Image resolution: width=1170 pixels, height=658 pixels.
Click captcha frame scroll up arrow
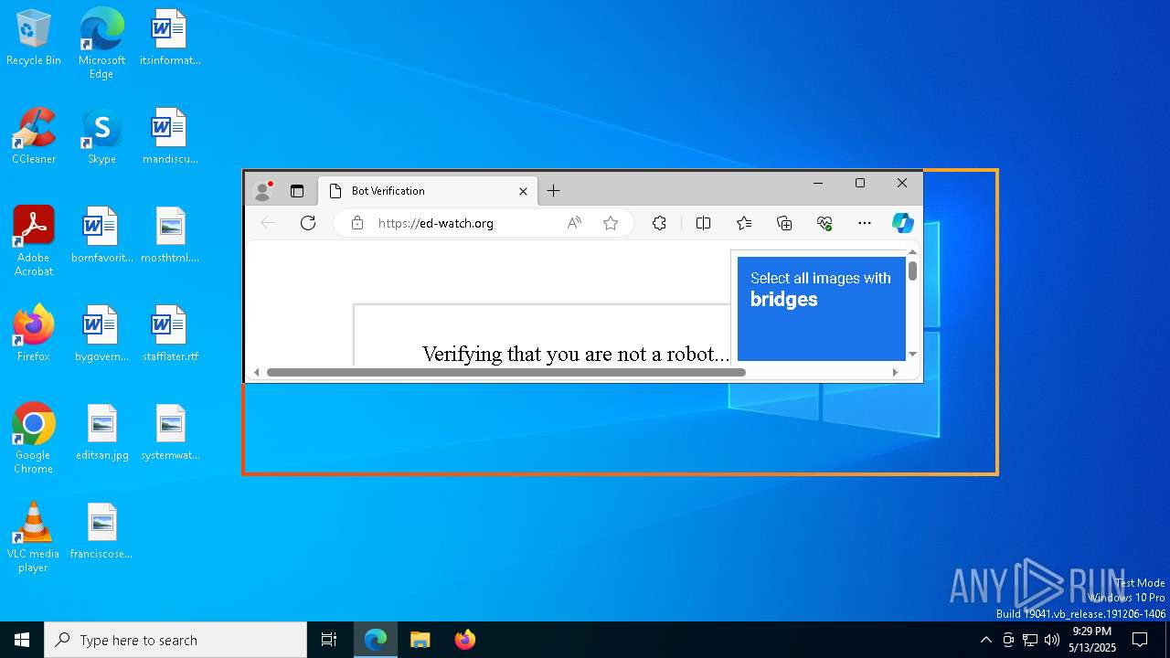[912, 252]
